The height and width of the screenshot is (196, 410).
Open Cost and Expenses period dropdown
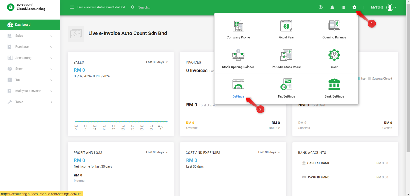coord(269,152)
